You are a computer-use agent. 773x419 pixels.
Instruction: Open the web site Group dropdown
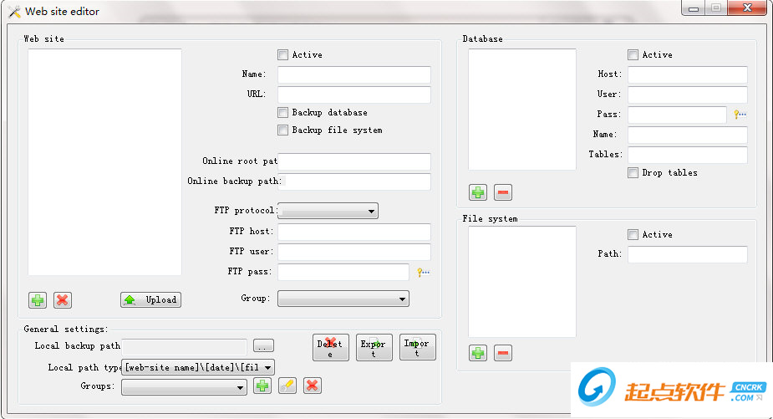[343, 299]
